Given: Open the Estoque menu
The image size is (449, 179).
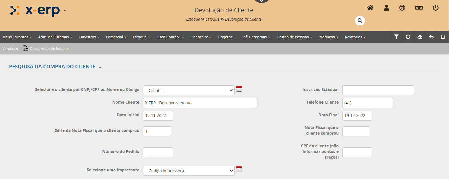Looking at the screenshot, I should coord(141,37).
